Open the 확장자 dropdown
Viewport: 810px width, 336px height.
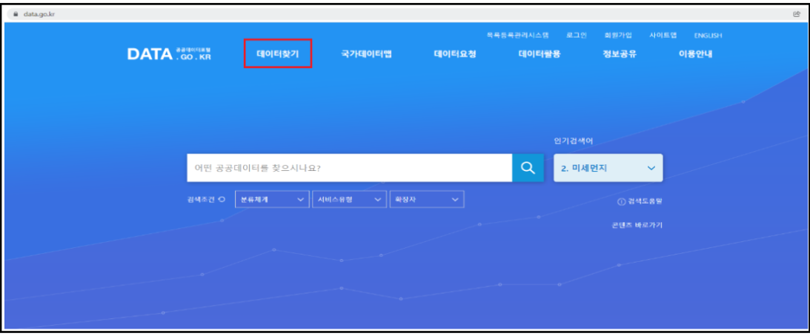pos(427,199)
